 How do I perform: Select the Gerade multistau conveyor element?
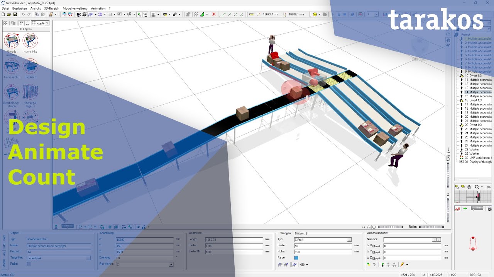[x=12, y=43]
